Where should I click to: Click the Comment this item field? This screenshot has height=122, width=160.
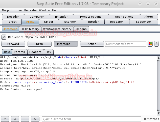tap(126, 44)
